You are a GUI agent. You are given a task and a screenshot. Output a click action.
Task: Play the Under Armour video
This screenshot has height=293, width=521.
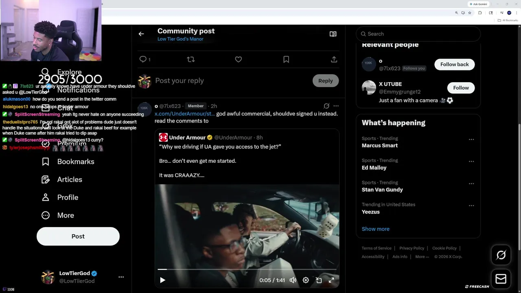[162, 280]
